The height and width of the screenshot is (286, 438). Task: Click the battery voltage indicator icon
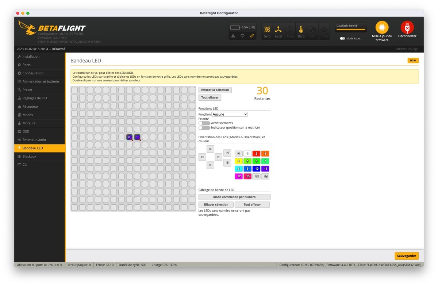pyautogui.click(x=235, y=27)
